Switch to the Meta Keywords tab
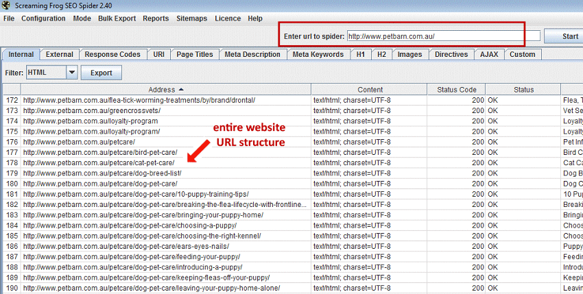 click(x=318, y=54)
